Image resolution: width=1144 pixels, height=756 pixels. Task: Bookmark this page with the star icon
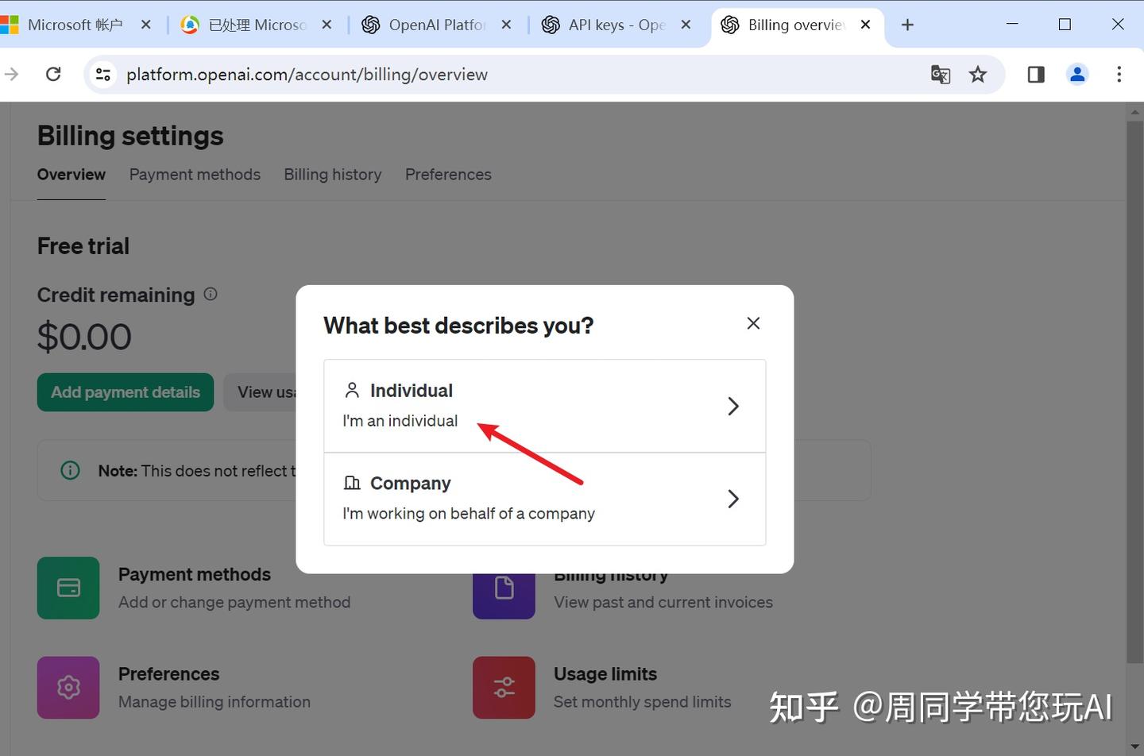(978, 75)
